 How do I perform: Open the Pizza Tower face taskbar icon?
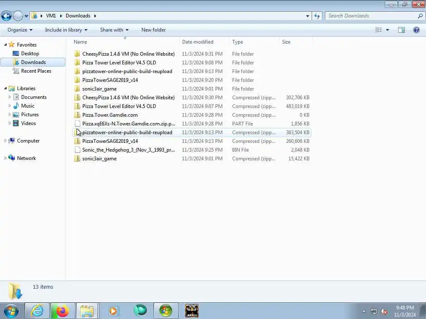point(191,311)
